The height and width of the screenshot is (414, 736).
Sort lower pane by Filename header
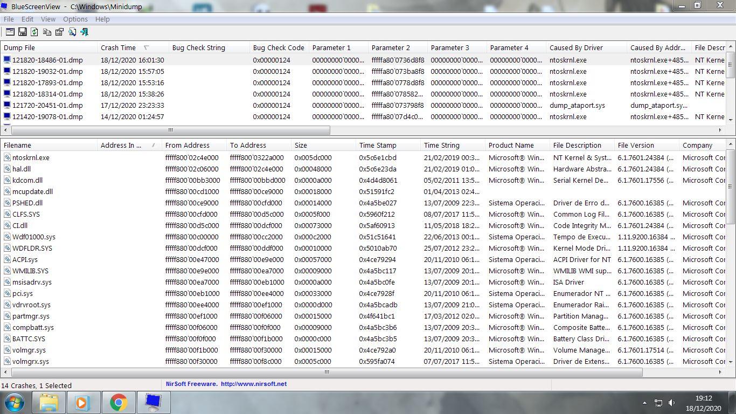(x=49, y=145)
